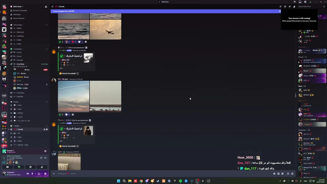This screenshot has width=327, height=184.
Task: Add channel to Information category plus
Action: [47, 25]
